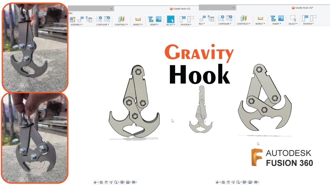This screenshot has height=185, width=330.
Task: Click bottom photo of open metal hook
Action: [35, 138]
